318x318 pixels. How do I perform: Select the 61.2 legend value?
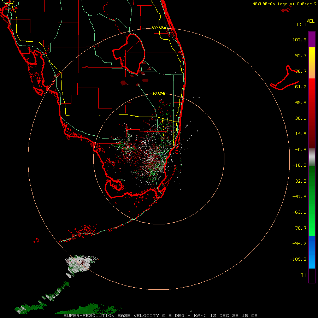pos(301,87)
